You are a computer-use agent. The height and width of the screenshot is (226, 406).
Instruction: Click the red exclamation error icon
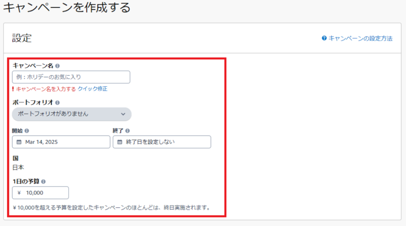pos(13,89)
